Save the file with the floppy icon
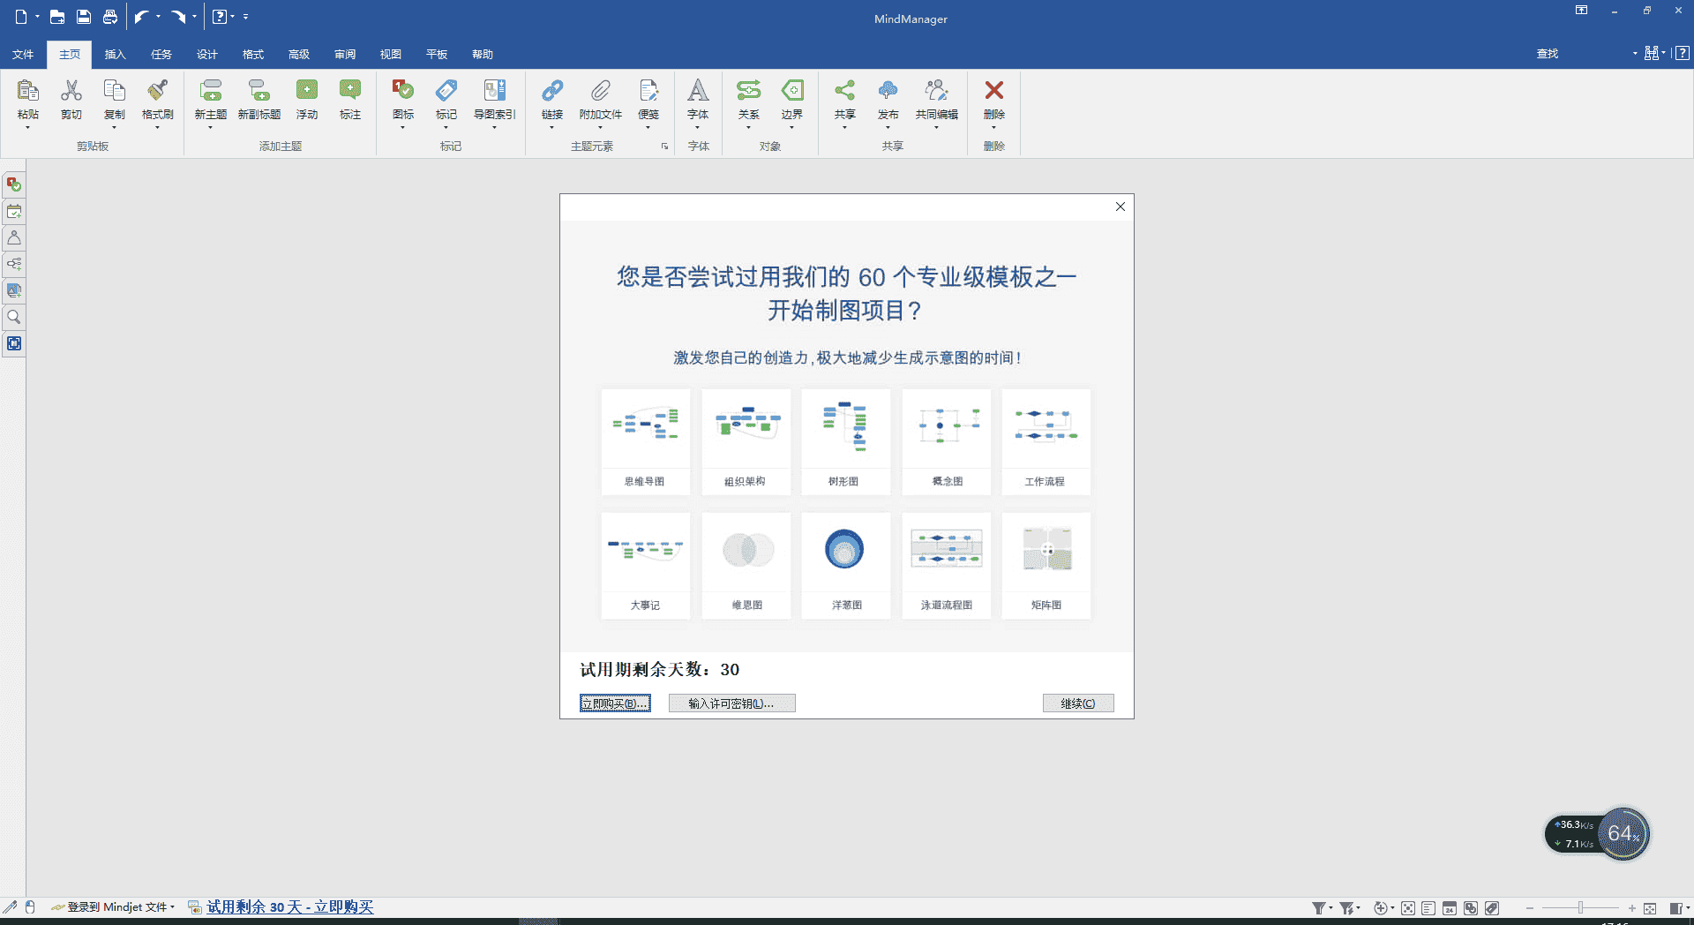Screen dimensions: 1694x925 tap(84, 17)
